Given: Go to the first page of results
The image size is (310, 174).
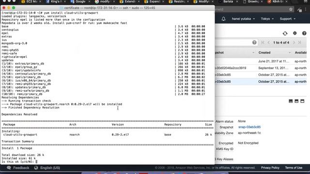Looking at the screenshot, I should coord(263,43).
